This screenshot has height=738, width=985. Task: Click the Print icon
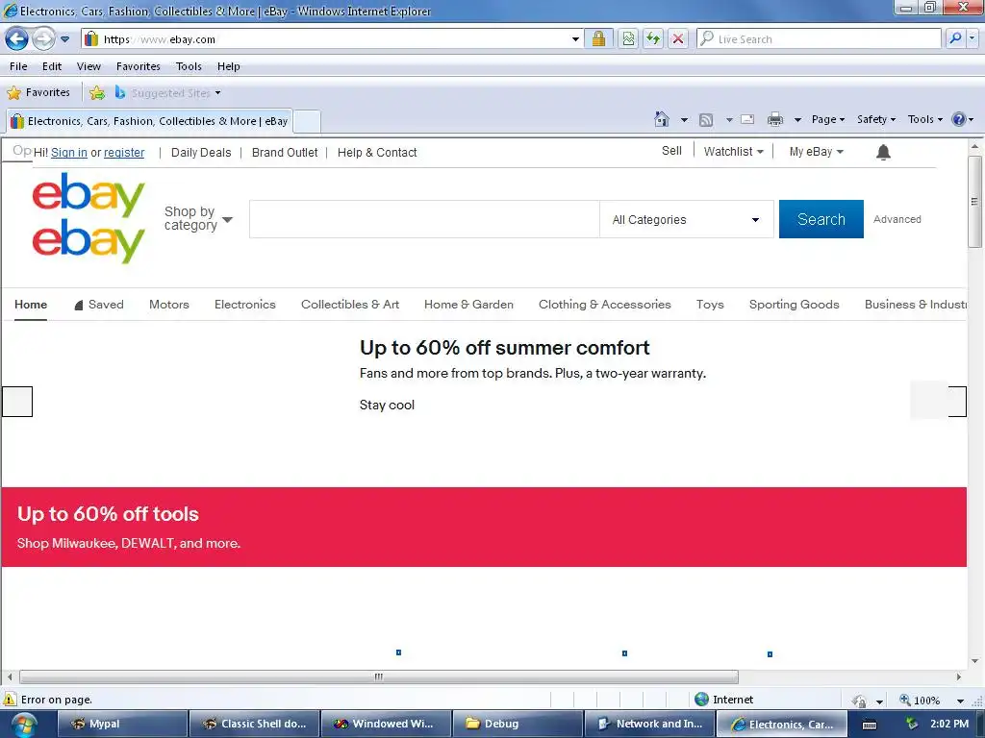(x=775, y=119)
